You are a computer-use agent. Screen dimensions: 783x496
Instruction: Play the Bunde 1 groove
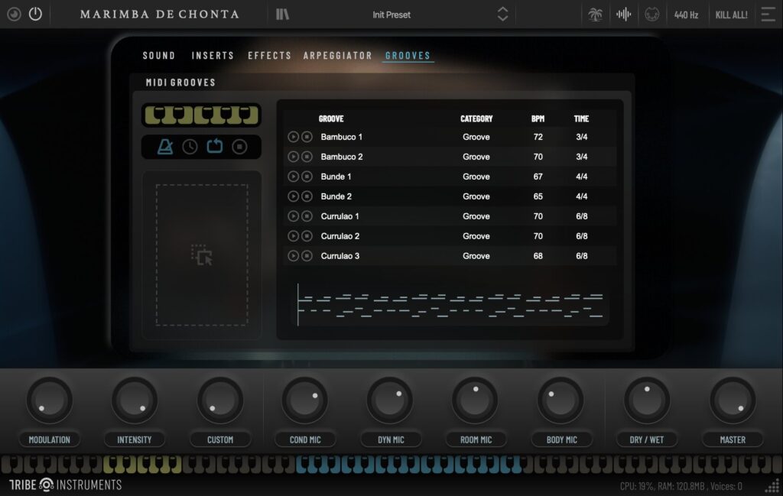click(x=293, y=177)
